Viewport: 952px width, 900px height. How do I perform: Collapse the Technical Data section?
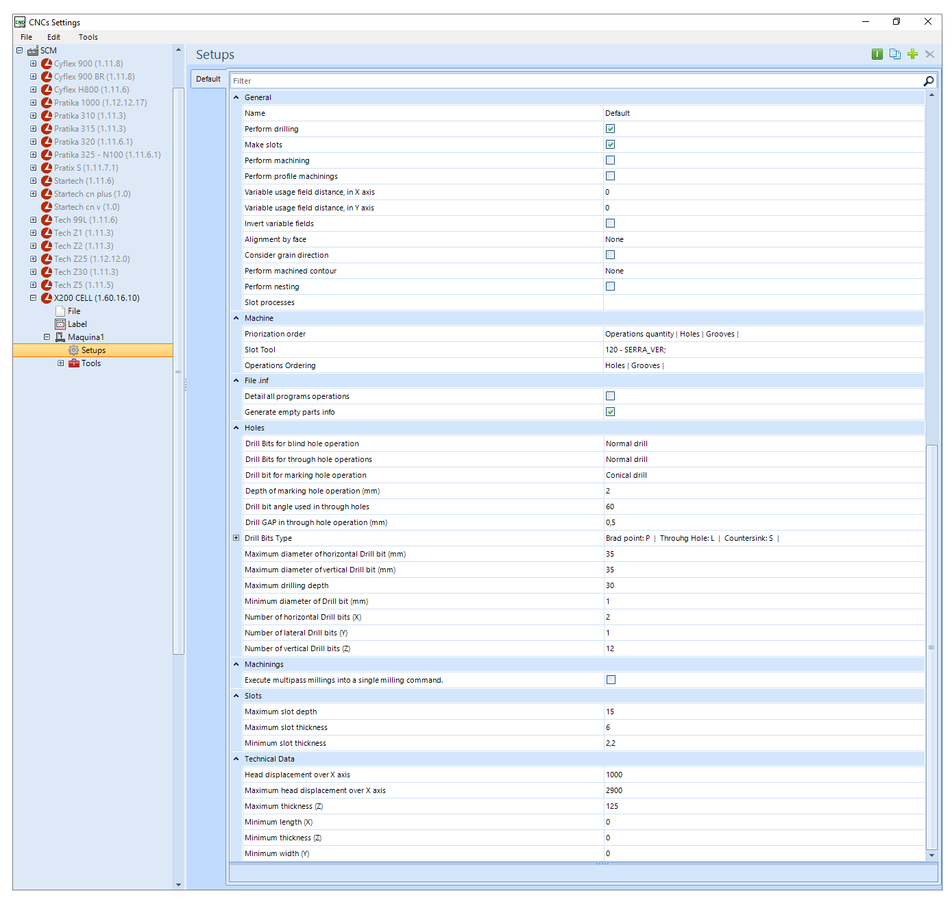(x=236, y=759)
